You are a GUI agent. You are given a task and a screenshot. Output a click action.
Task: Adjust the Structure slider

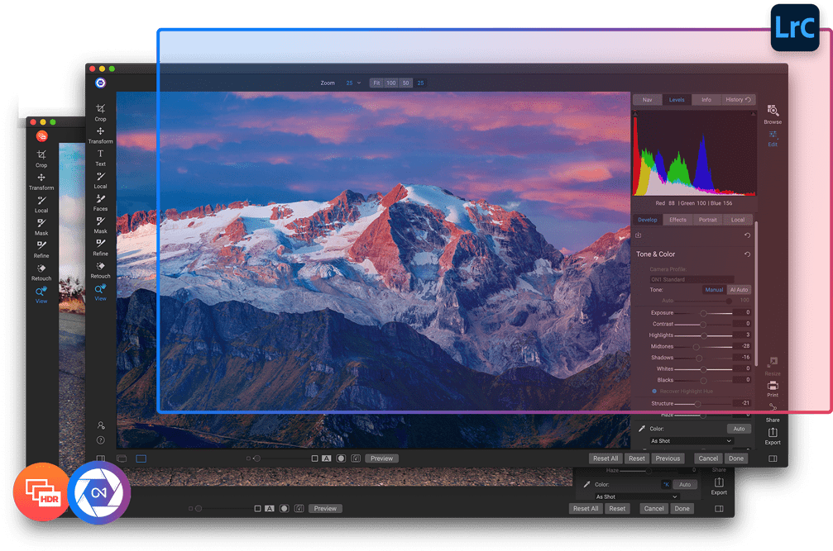tap(703, 404)
